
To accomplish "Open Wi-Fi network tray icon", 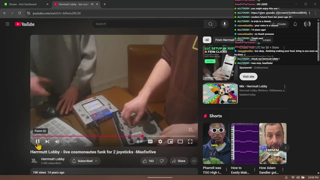I will pyautogui.click(x=293, y=177).
